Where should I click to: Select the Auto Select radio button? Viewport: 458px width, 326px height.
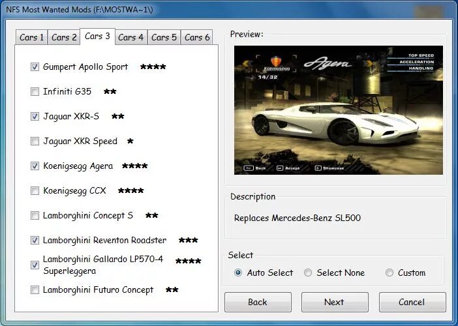(238, 273)
